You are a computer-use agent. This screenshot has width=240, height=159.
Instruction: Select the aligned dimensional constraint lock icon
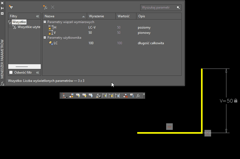pos(98,96)
